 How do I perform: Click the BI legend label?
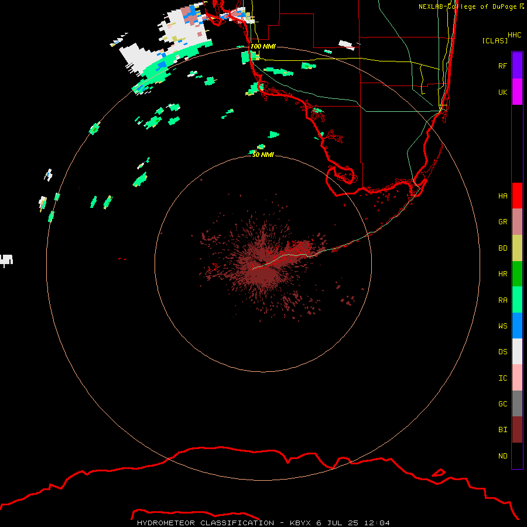502,430
